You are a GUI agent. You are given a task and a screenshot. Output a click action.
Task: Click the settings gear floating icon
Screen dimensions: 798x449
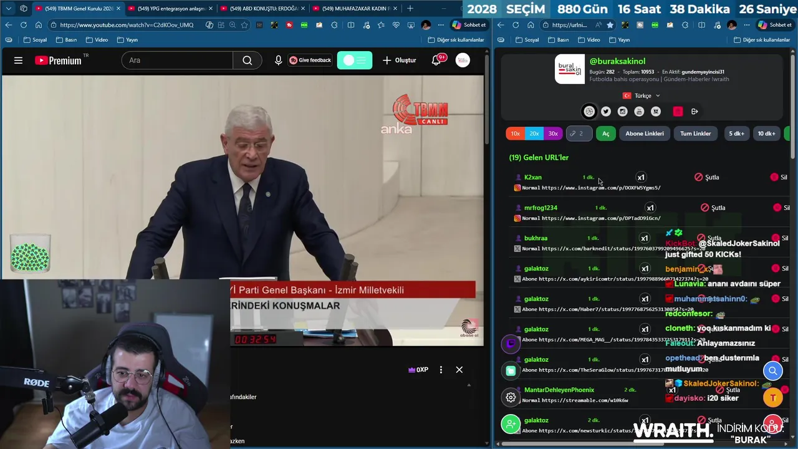[x=511, y=397]
